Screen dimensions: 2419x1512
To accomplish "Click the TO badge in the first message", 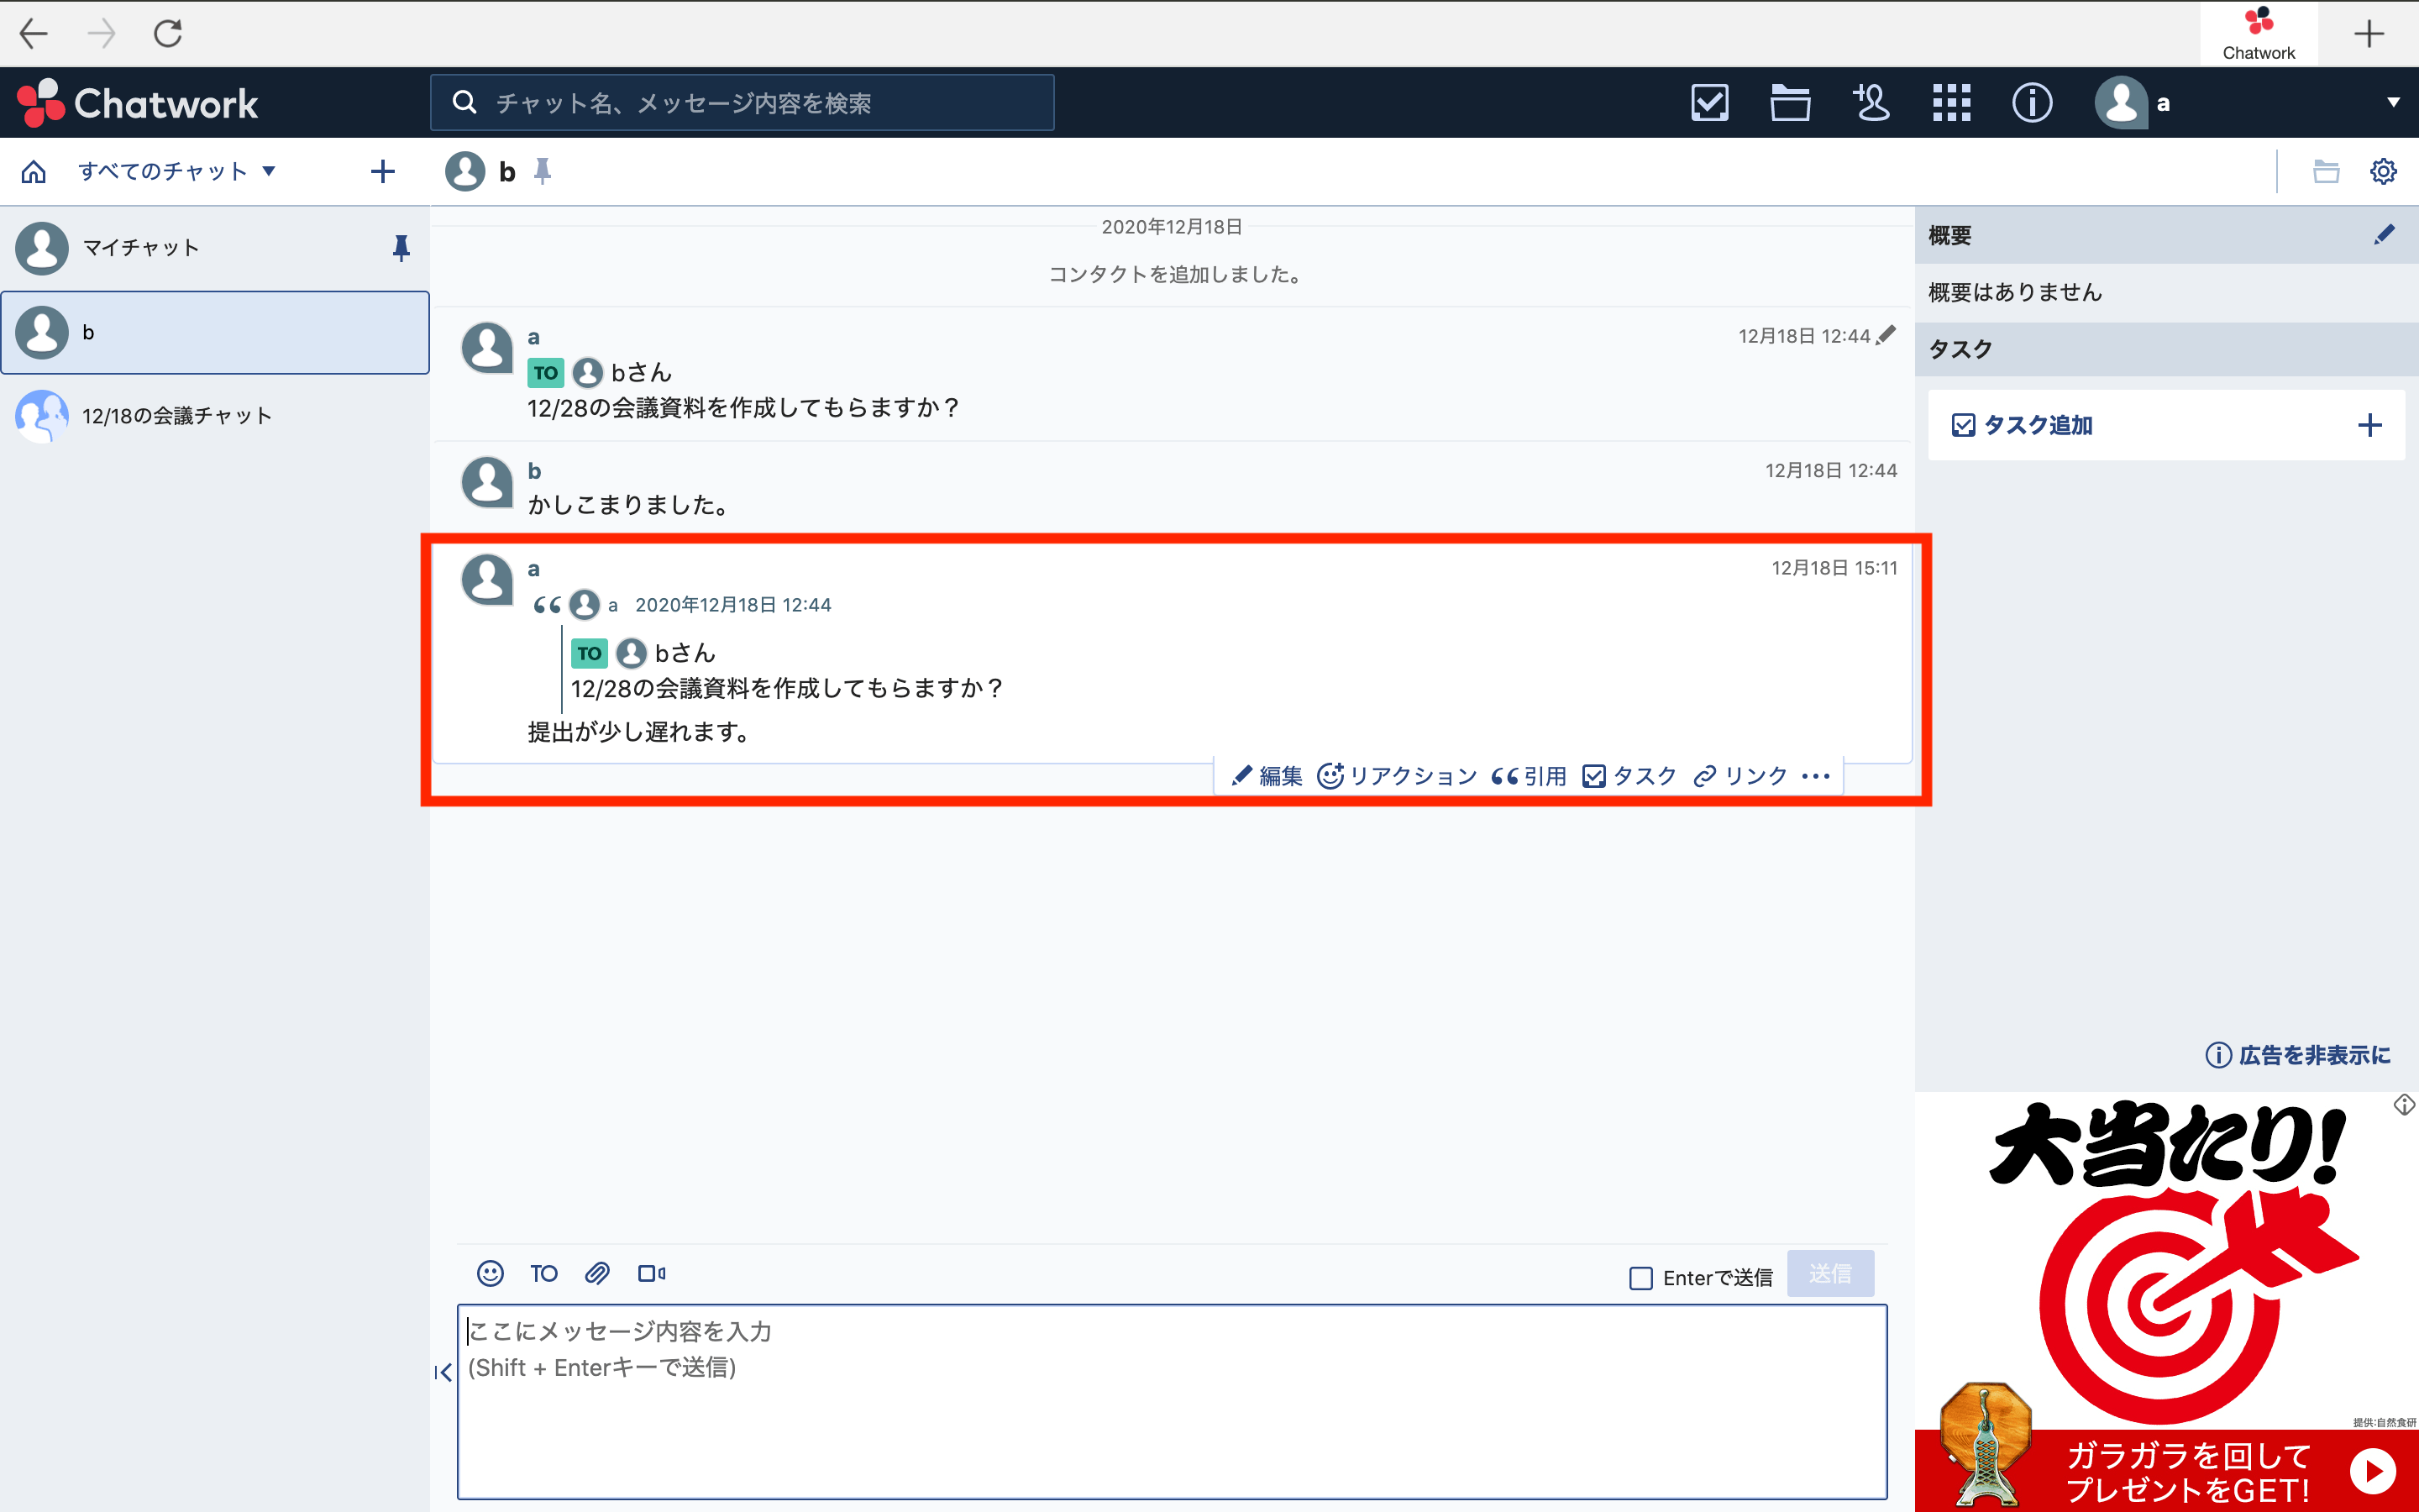I will [546, 373].
